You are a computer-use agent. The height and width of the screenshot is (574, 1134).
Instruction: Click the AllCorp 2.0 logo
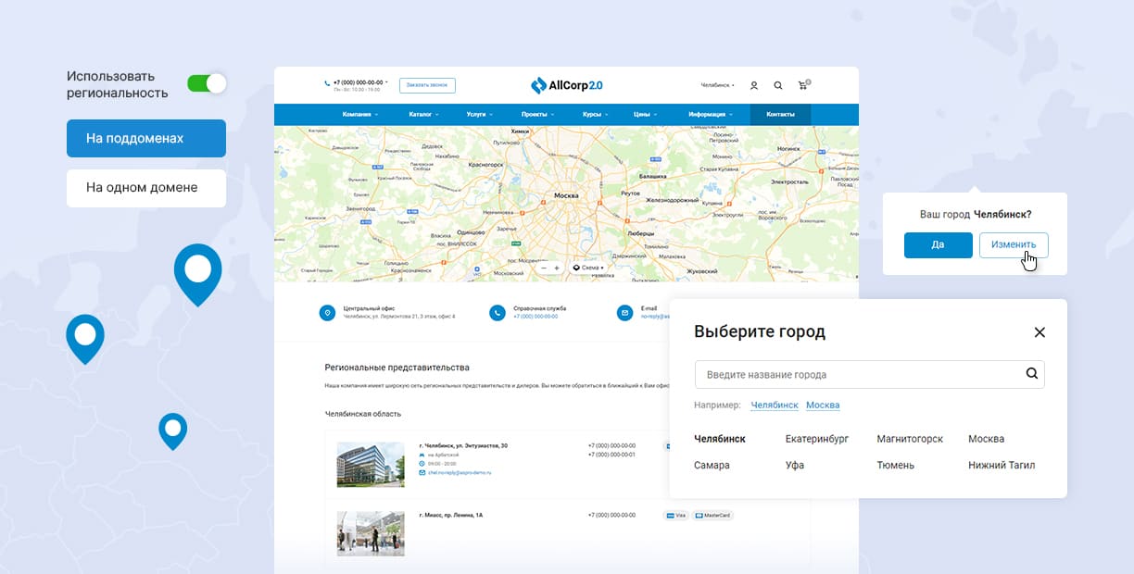567,84
